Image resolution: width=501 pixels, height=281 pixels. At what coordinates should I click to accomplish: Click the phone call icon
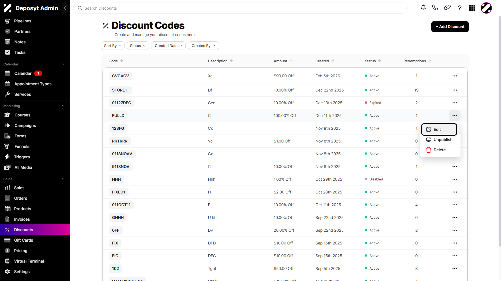pos(435,8)
